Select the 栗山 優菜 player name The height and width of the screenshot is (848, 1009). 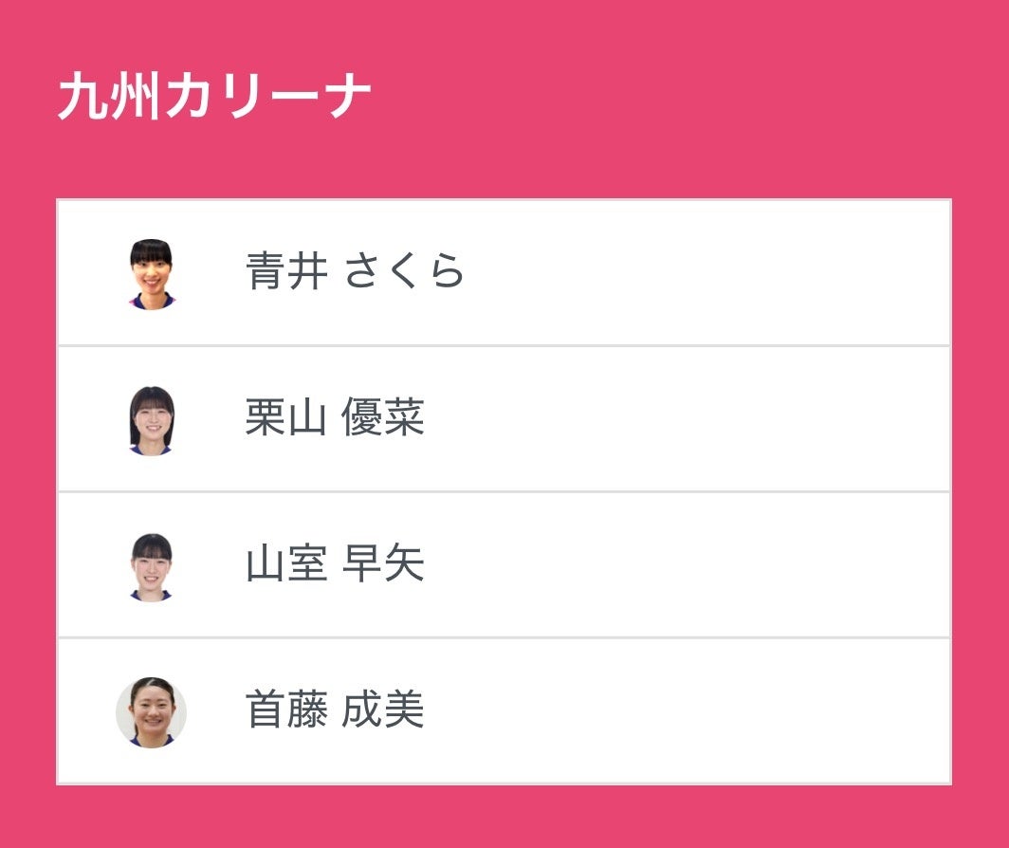click(335, 418)
